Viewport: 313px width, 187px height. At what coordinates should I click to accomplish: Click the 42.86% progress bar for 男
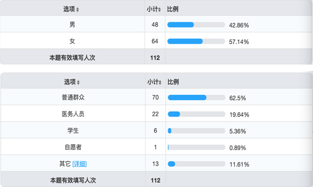coord(196,25)
